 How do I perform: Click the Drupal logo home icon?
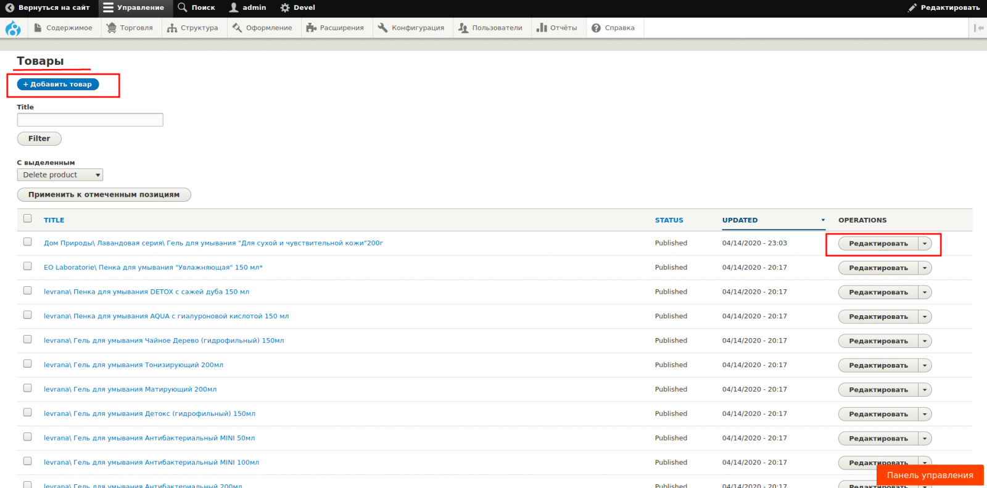(13, 28)
